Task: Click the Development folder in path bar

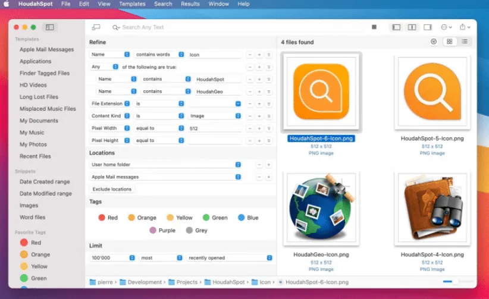Action: 141,282
